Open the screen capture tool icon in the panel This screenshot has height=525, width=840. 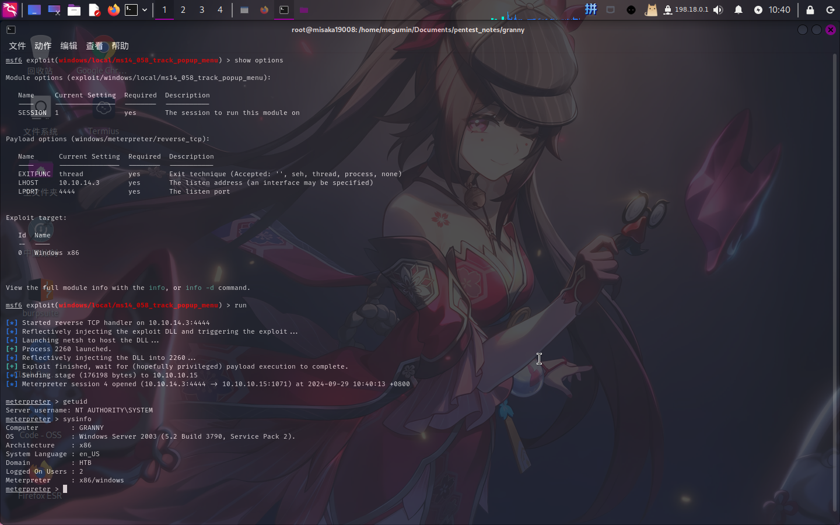tap(54, 10)
